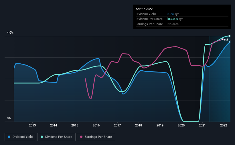Click the 2022 x-axis year label
The image size is (235, 145).
point(224,125)
